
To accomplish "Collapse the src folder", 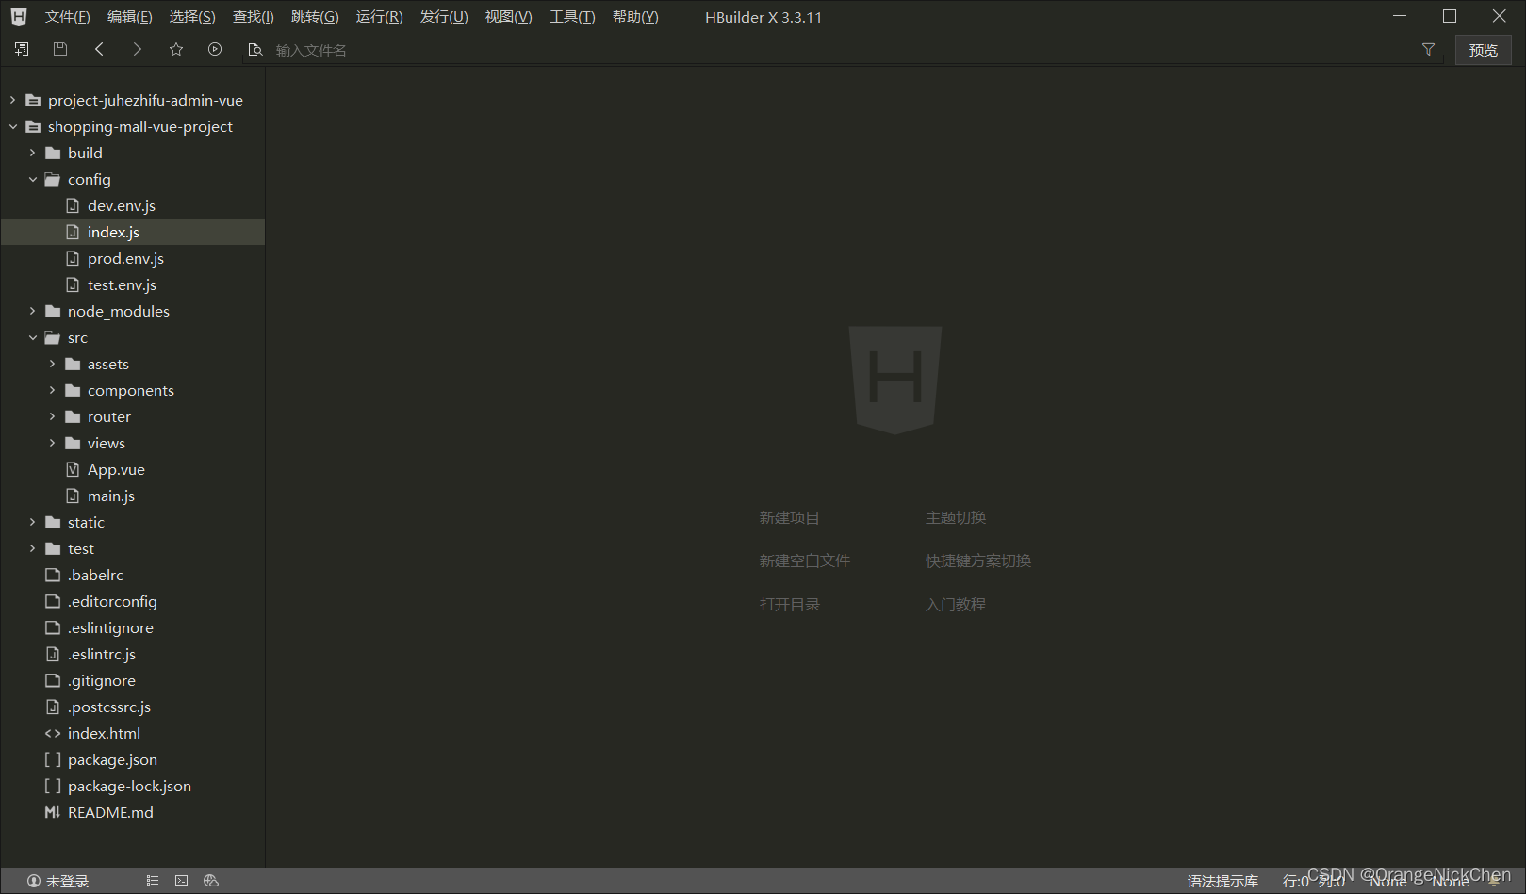I will pyautogui.click(x=32, y=337).
